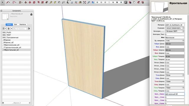189x106 pixels.
Task: Edit the 'Кром_Снизу' edge field
Action: tap(175, 97)
